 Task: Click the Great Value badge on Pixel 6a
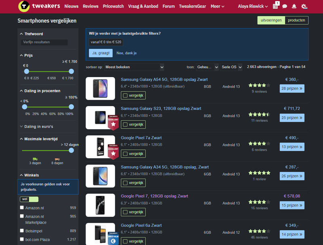(x=113, y=238)
